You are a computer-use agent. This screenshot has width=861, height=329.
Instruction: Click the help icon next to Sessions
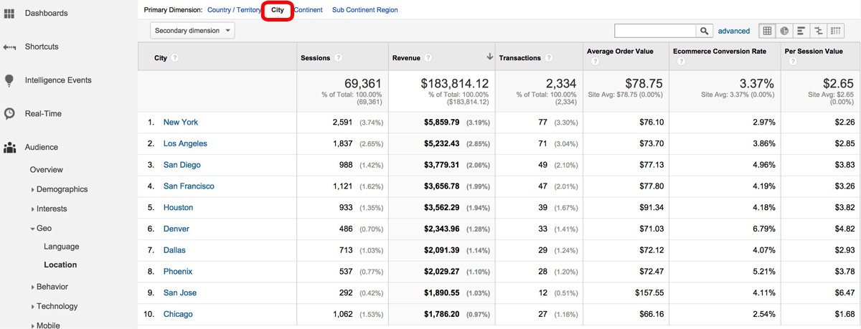338,58
